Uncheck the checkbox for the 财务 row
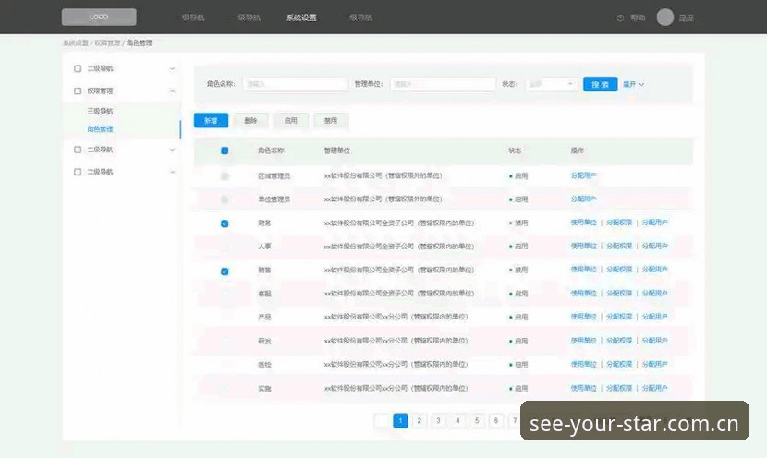This screenshot has height=458, width=767. click(225, 223)
